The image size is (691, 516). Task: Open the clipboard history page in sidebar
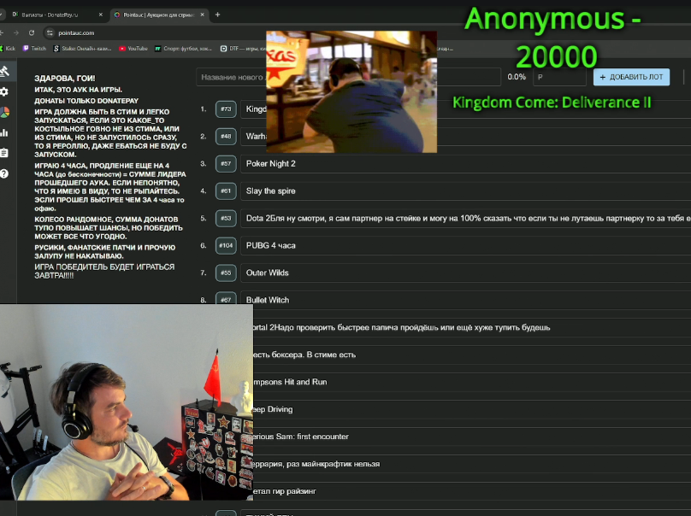pos(4,153)
